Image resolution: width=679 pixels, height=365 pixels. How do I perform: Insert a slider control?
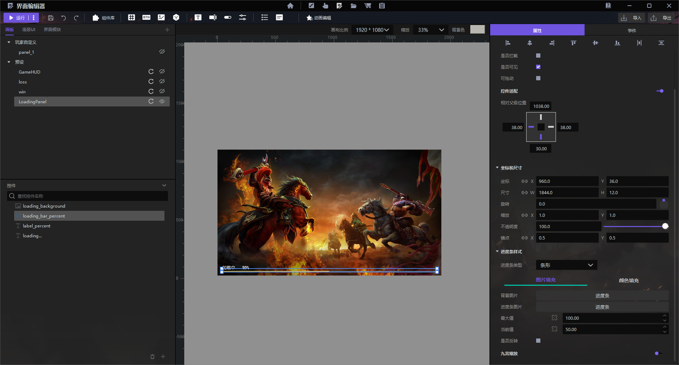click(x=243, y=17)
